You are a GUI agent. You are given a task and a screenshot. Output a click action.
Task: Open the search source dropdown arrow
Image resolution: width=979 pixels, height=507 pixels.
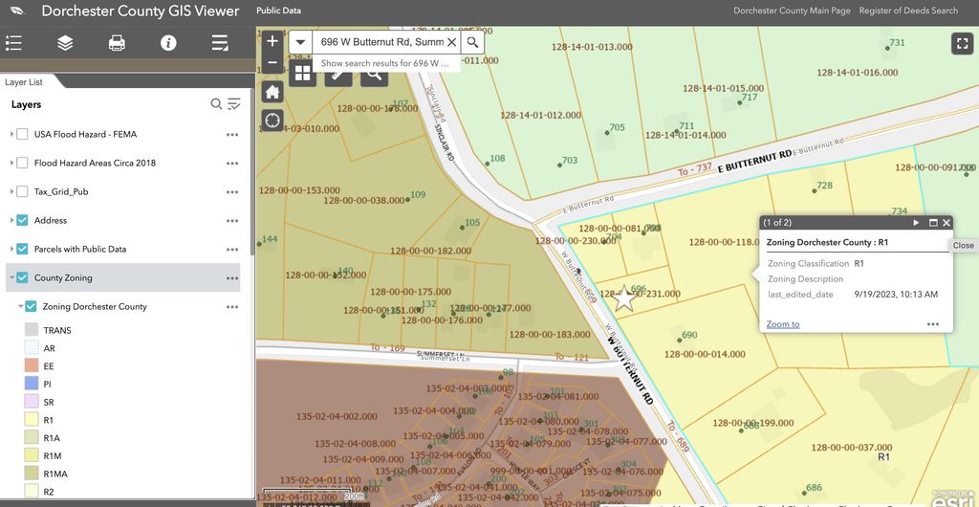300,43
